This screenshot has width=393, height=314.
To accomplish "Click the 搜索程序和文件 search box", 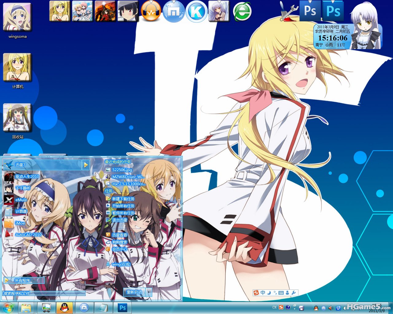I will pos(44,293).
